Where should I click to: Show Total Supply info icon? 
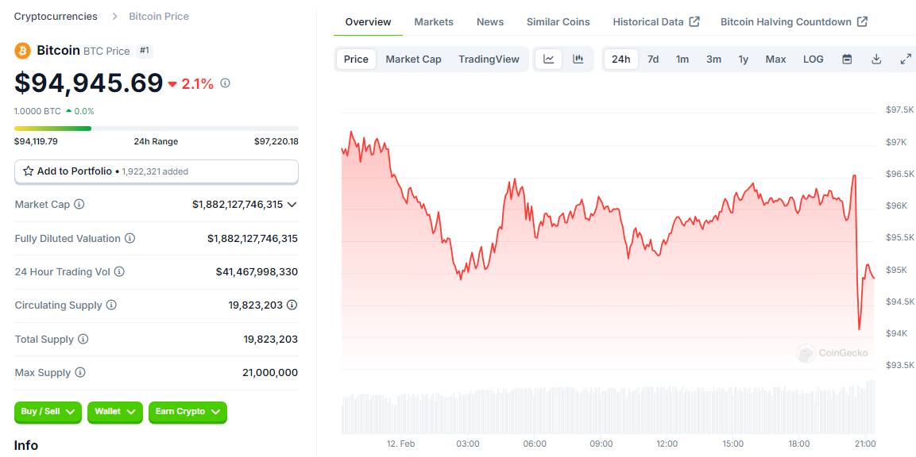pyautogui.click(x=83, y=339)
